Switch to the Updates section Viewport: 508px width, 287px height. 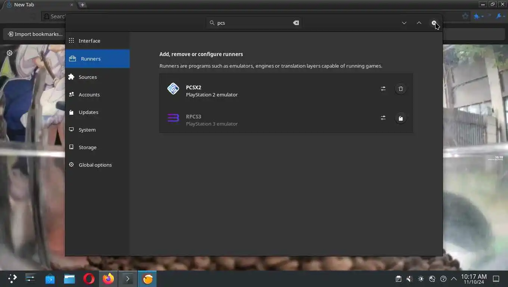point(97,112)
